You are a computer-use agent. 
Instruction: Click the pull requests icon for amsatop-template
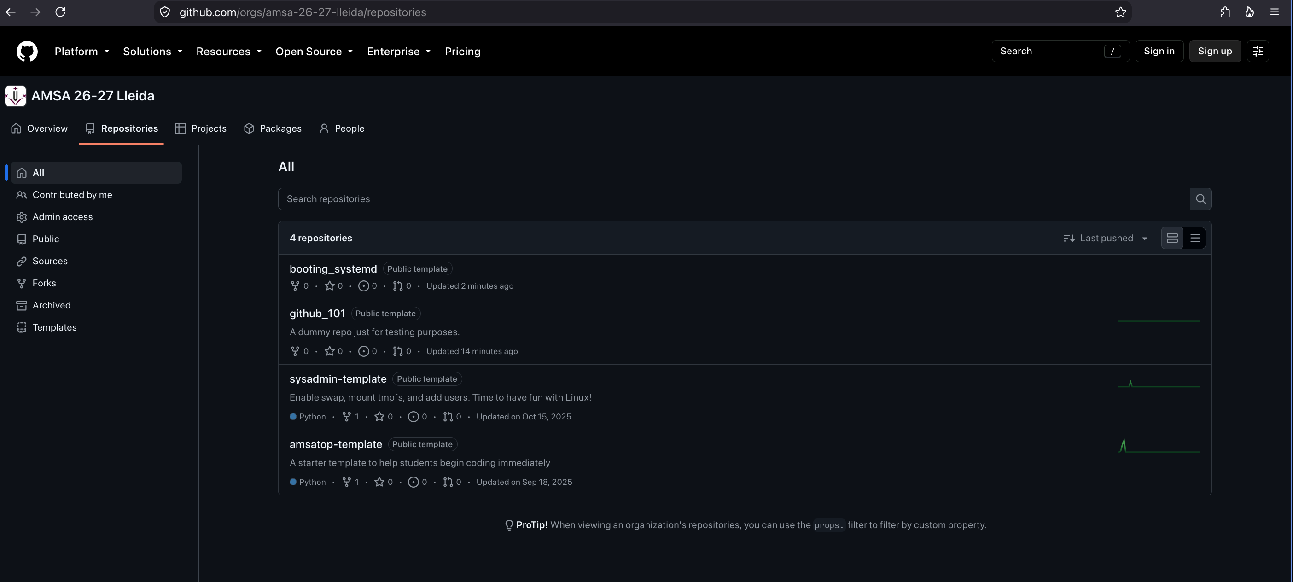pos(448,482)
